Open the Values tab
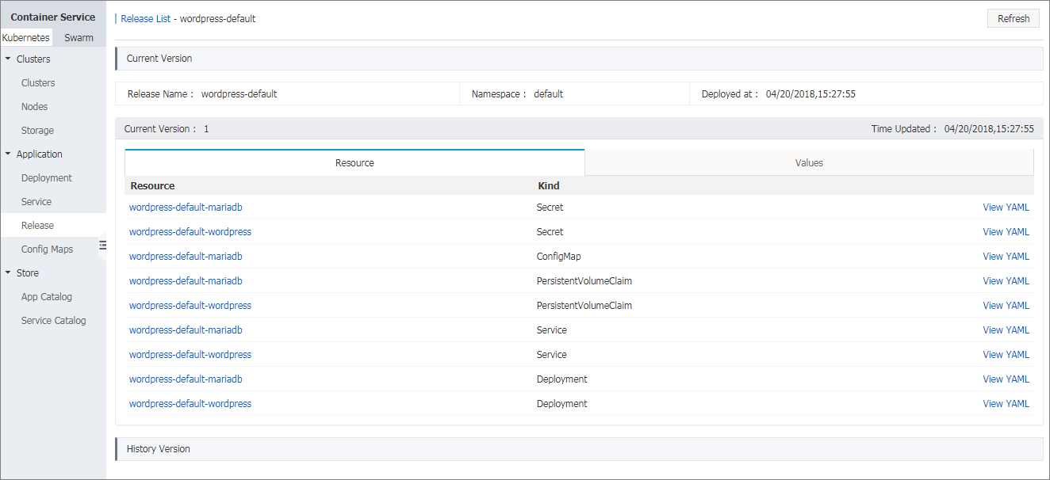1050x480 pixels. pos(809,162)
